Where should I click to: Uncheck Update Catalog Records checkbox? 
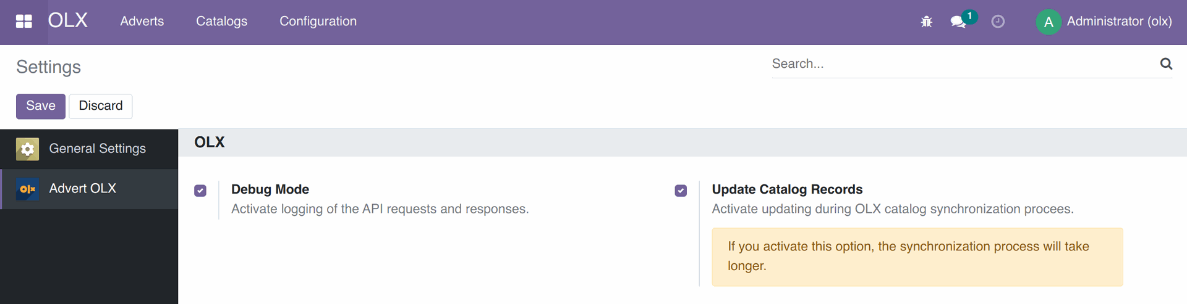point(681,191)
